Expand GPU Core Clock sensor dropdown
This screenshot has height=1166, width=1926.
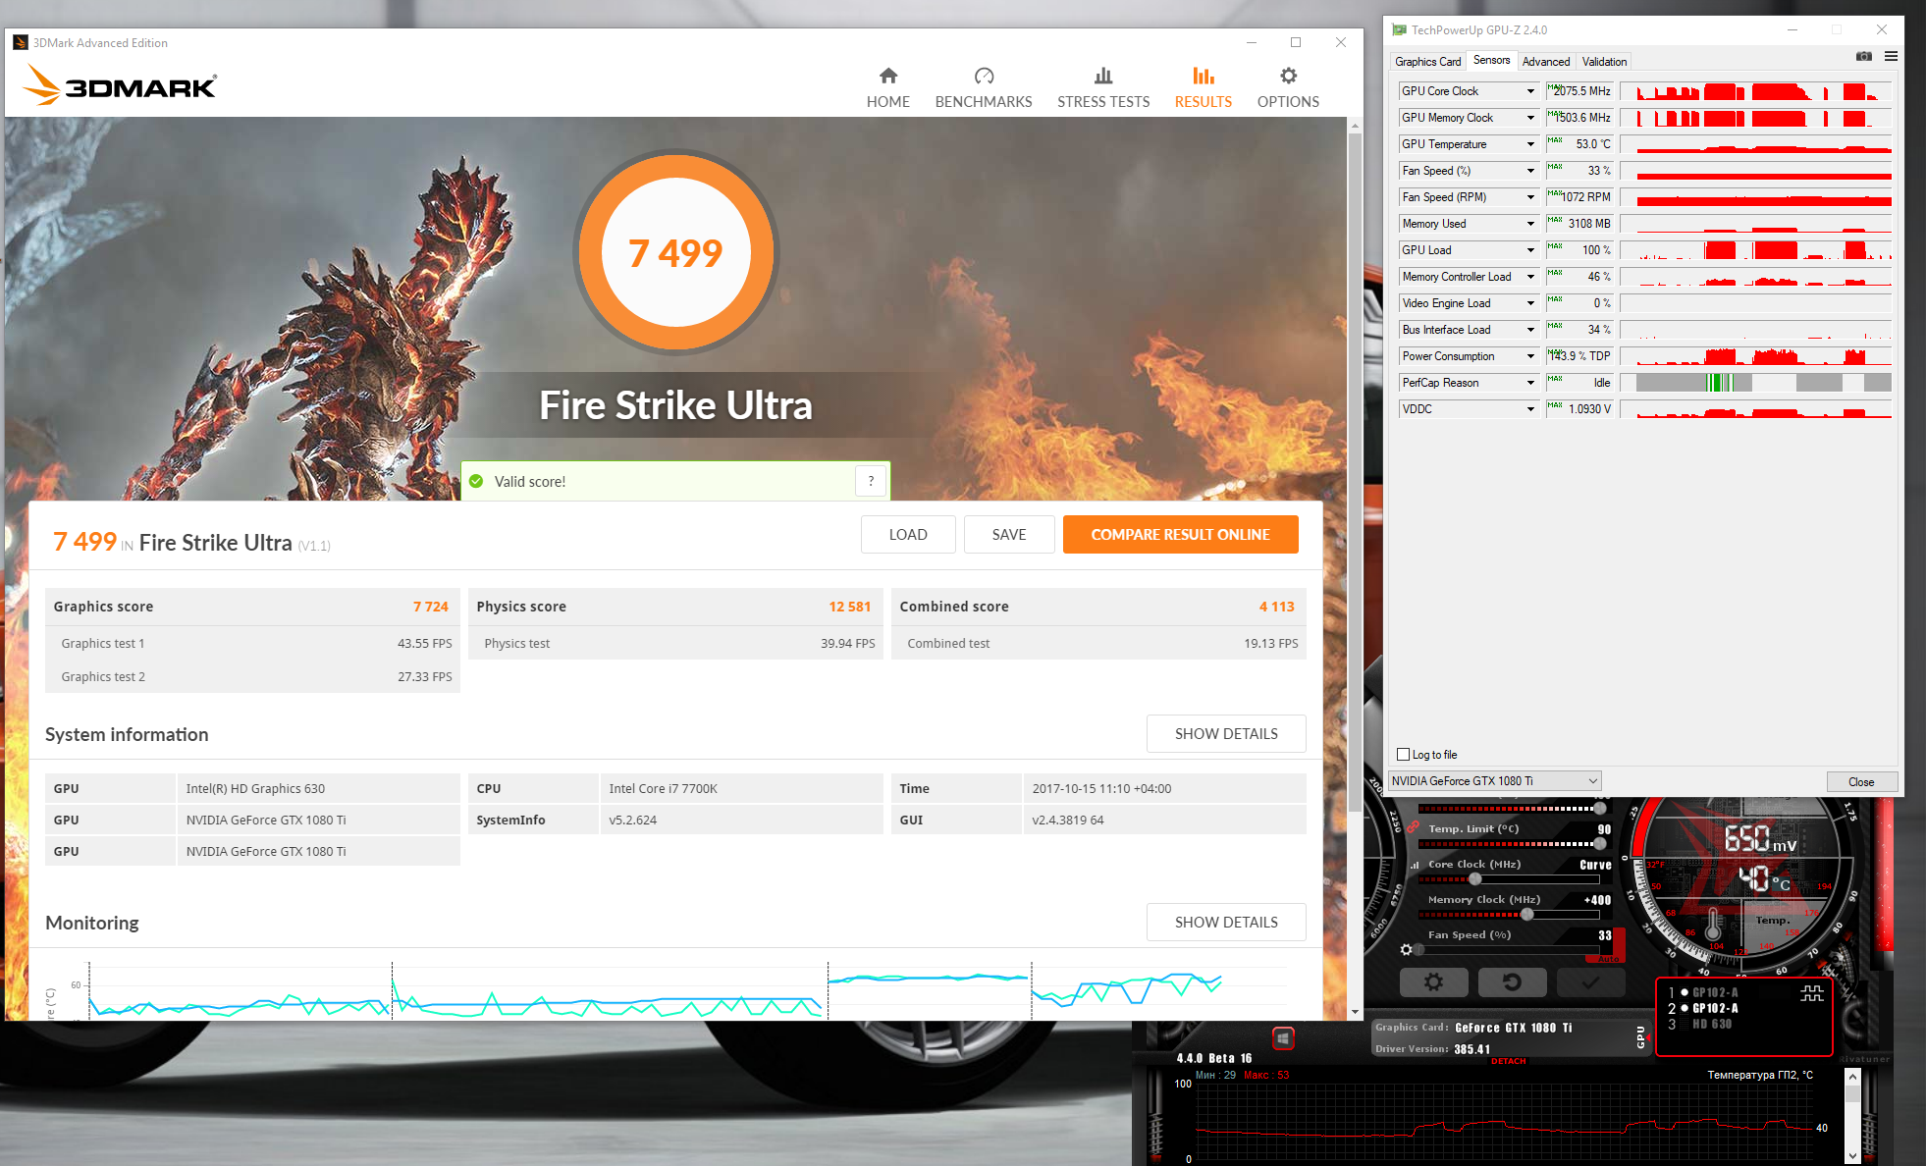tap(1529, 91)
